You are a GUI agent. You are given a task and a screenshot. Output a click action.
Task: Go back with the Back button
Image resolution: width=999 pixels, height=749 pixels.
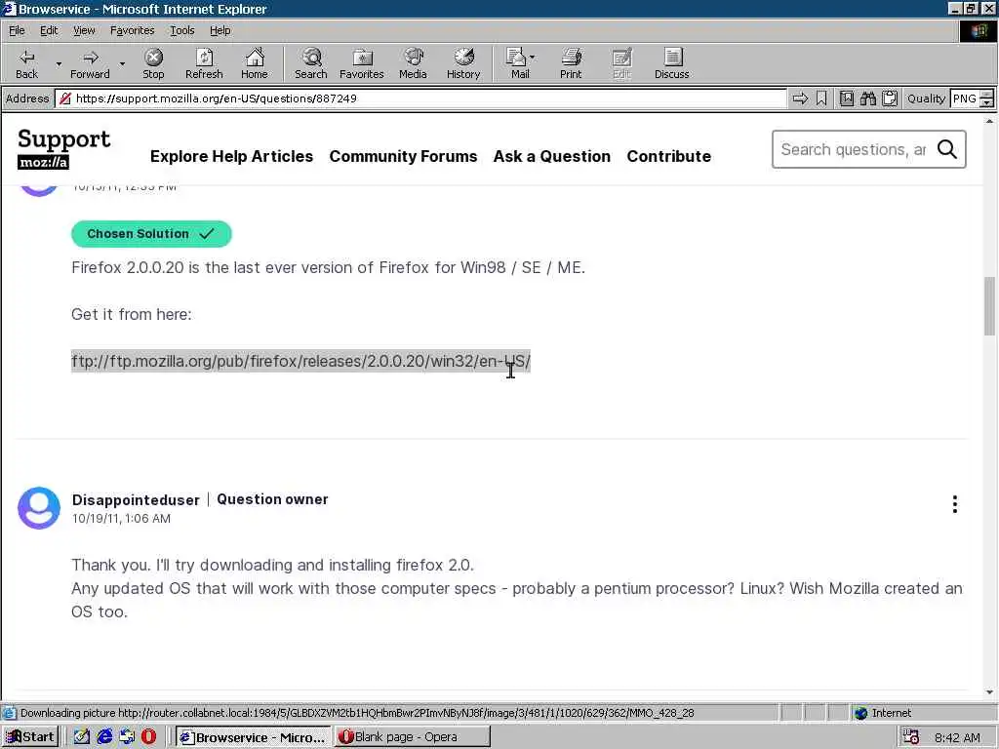[x=26, y=63]
